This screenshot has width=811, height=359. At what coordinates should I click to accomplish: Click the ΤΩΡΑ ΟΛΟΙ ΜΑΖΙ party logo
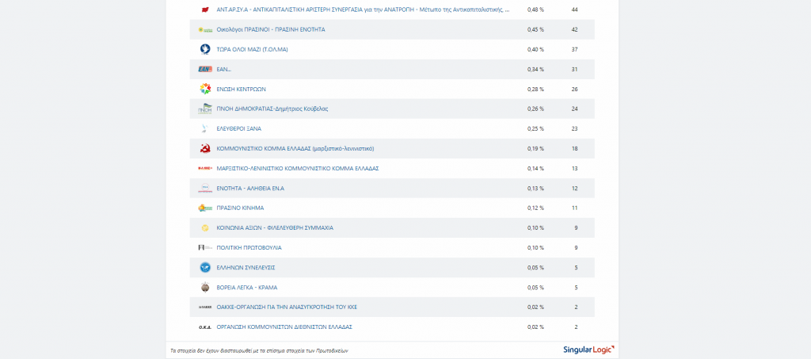pyautogui.click(x=205, y=50)
